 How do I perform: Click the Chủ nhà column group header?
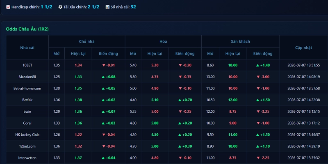coord(87,41)
